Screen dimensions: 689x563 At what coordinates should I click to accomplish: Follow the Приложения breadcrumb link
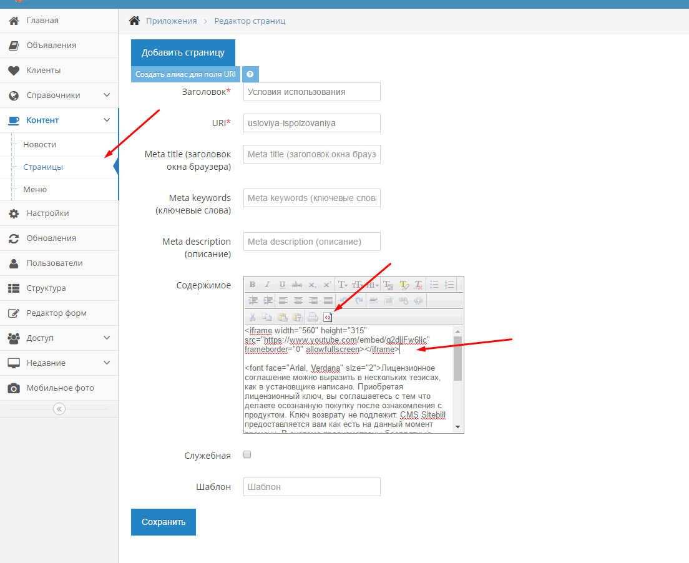point(172,21)
